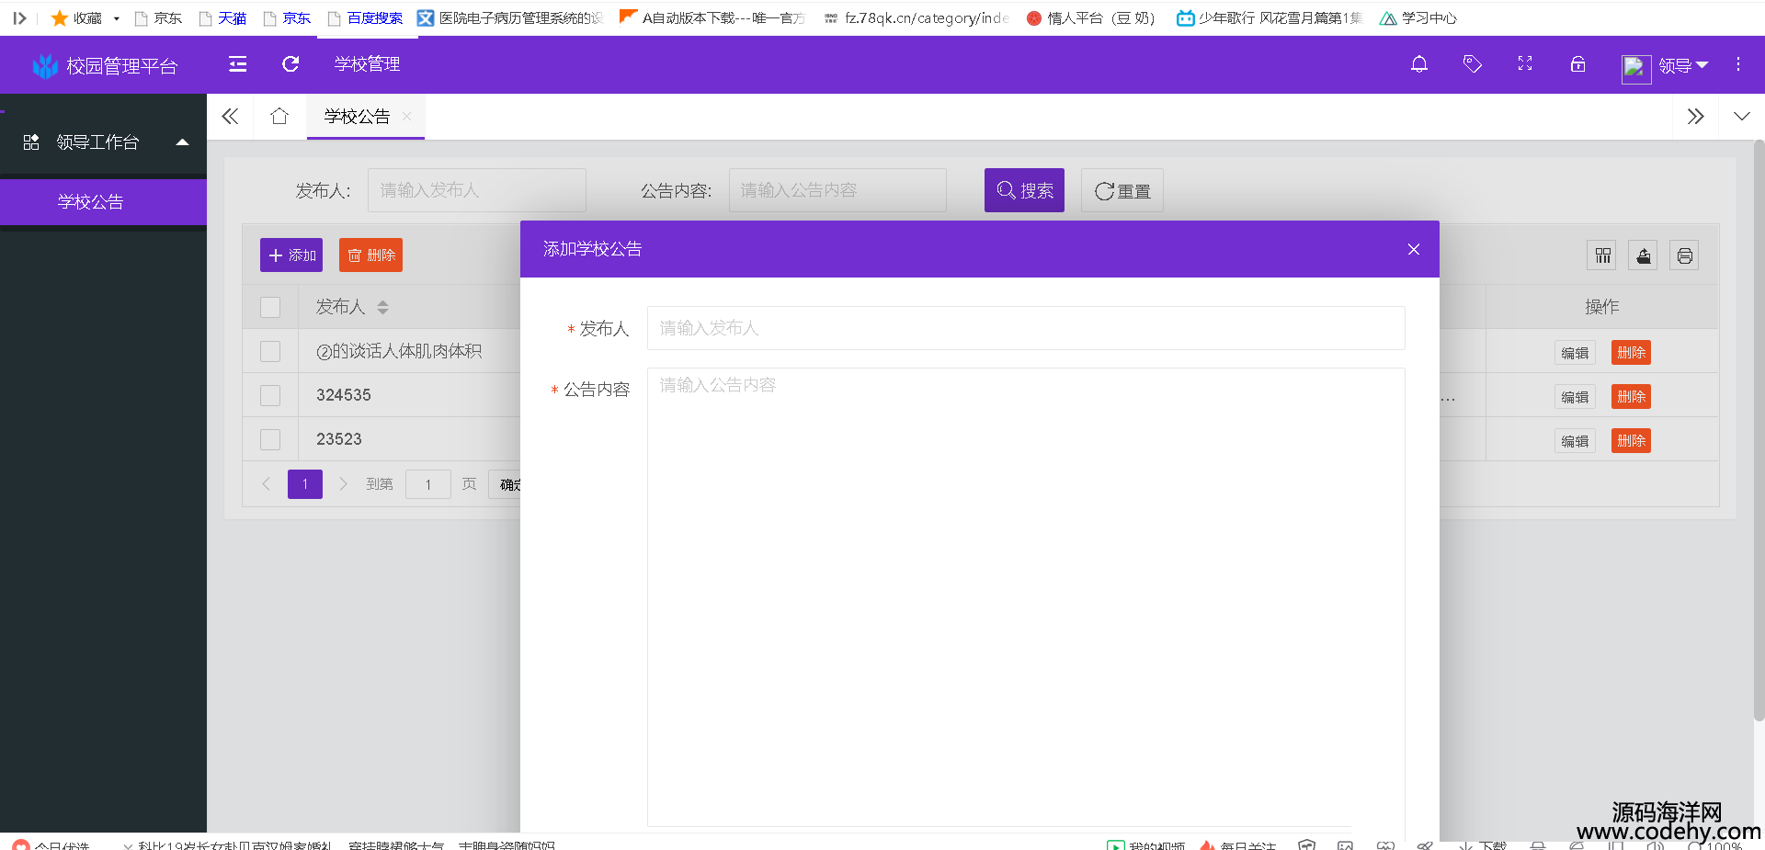Open notifications bell icon

click(1419, 64)
